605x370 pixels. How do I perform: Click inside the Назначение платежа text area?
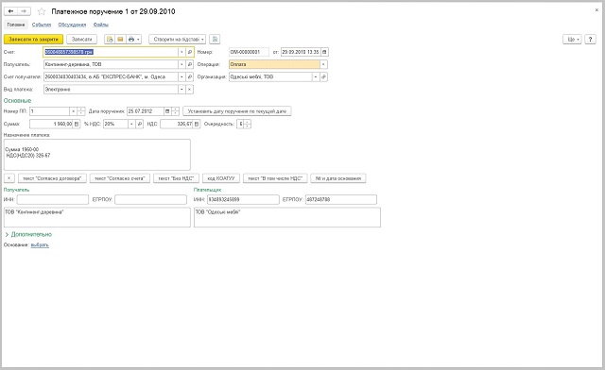coord(96,155)
